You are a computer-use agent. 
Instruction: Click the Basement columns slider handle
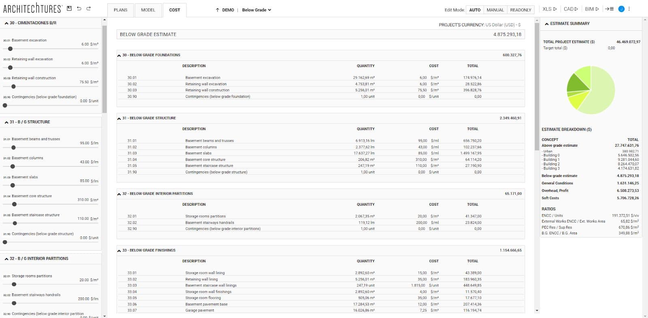coord(13,166)
